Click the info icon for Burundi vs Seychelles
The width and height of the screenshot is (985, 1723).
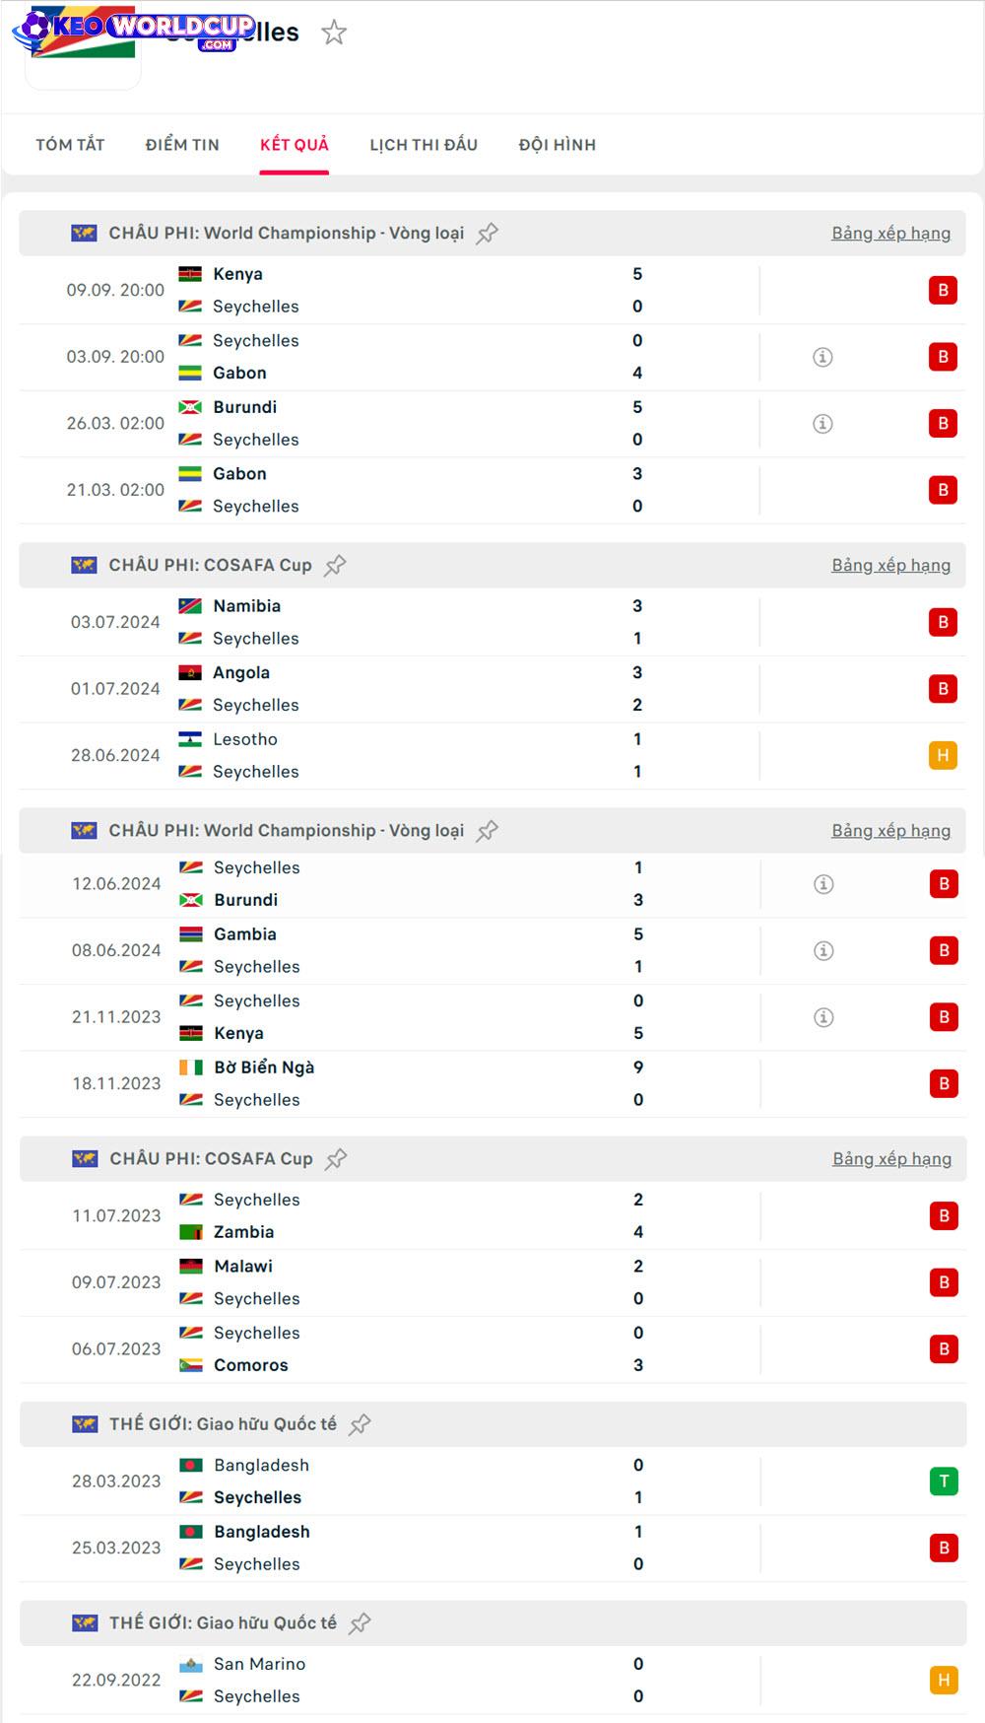click(822, 424)
